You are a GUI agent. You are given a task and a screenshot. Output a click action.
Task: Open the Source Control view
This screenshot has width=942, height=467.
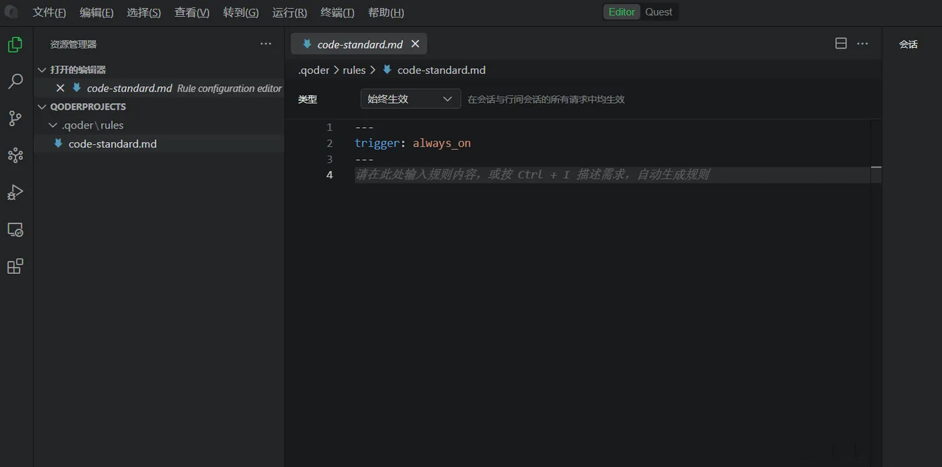[15, 118]
